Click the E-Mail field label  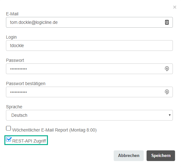[12, 14]
